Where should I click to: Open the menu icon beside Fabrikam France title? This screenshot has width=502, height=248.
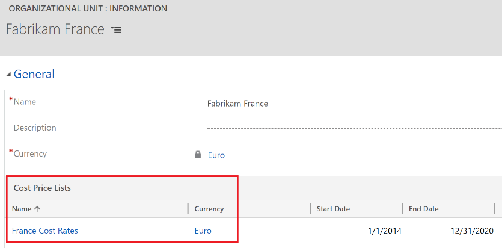pyautogui.click(x=116, y=30)
